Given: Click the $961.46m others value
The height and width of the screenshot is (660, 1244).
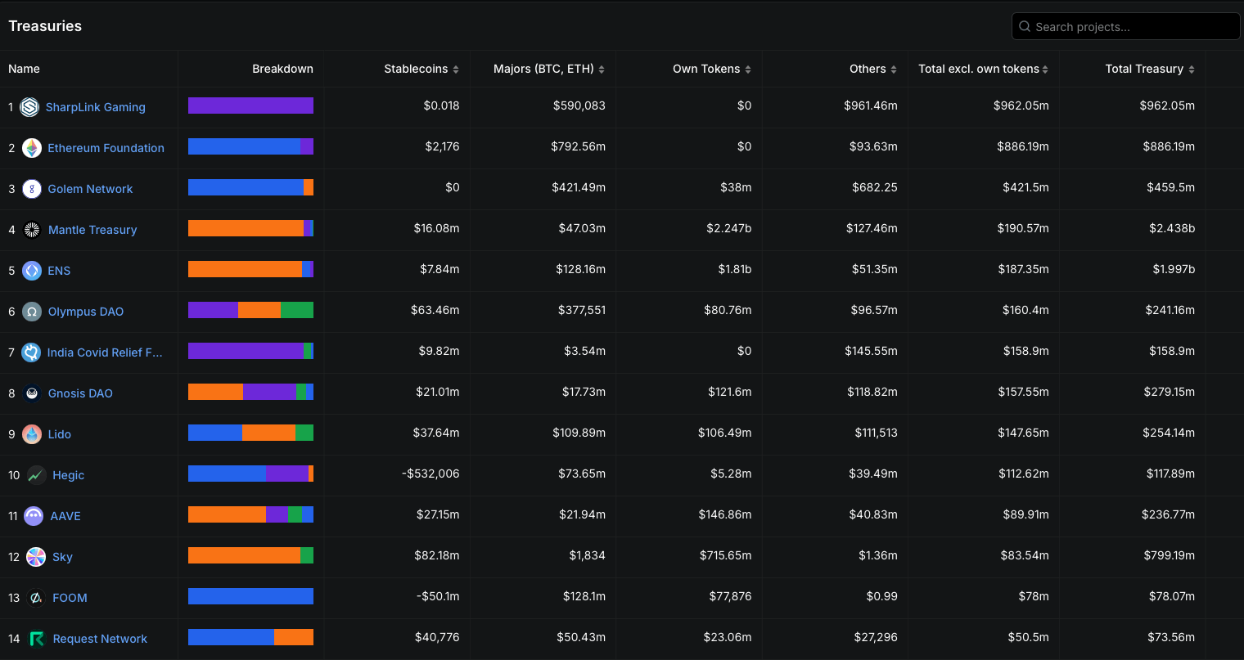Looking at the screenshot, I should 871,106.
